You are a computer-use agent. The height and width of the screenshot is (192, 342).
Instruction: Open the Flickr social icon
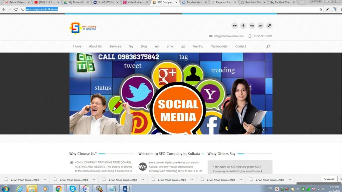tap(234, 25)
